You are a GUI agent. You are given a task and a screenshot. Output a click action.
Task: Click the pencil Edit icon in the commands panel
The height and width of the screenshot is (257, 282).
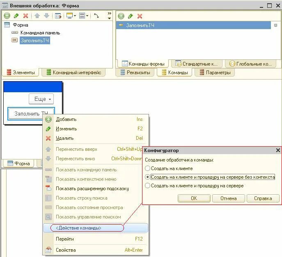[x=131, y=16]
